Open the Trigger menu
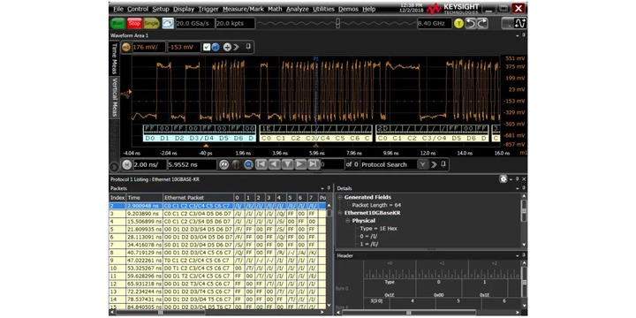This screenshot has height=318, width=636. [x=208, y=9]
